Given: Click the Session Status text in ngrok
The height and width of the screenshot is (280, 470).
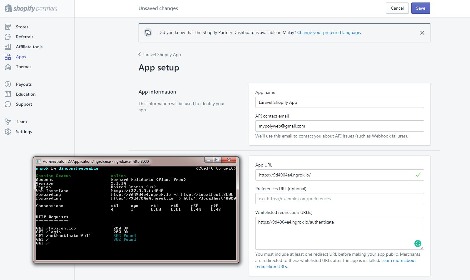Looking at the screenshot, I should point(53,176).
